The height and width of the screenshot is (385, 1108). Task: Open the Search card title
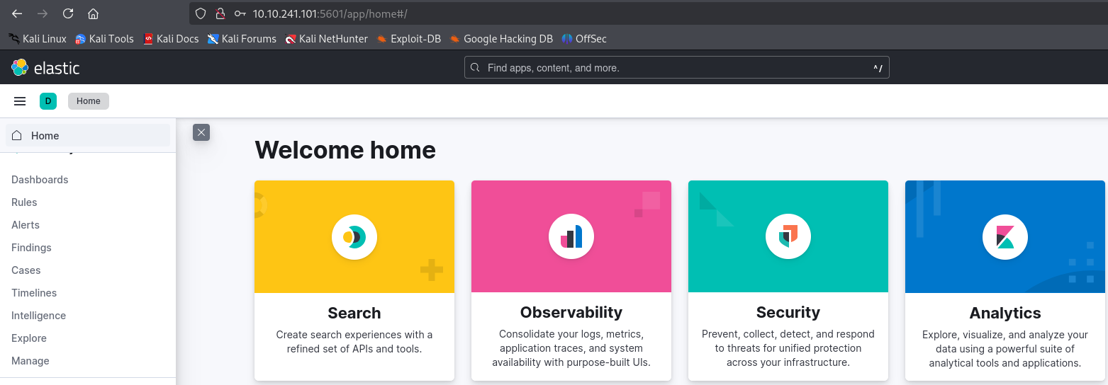pos(354,313)
